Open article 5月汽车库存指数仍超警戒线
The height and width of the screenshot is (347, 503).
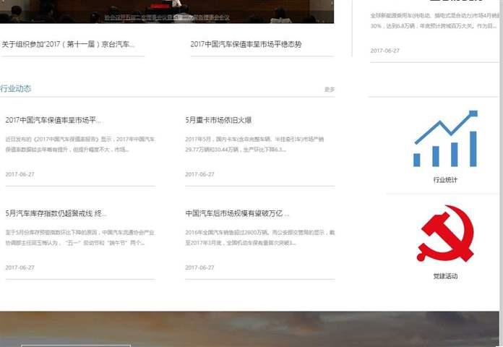[56, 213]
